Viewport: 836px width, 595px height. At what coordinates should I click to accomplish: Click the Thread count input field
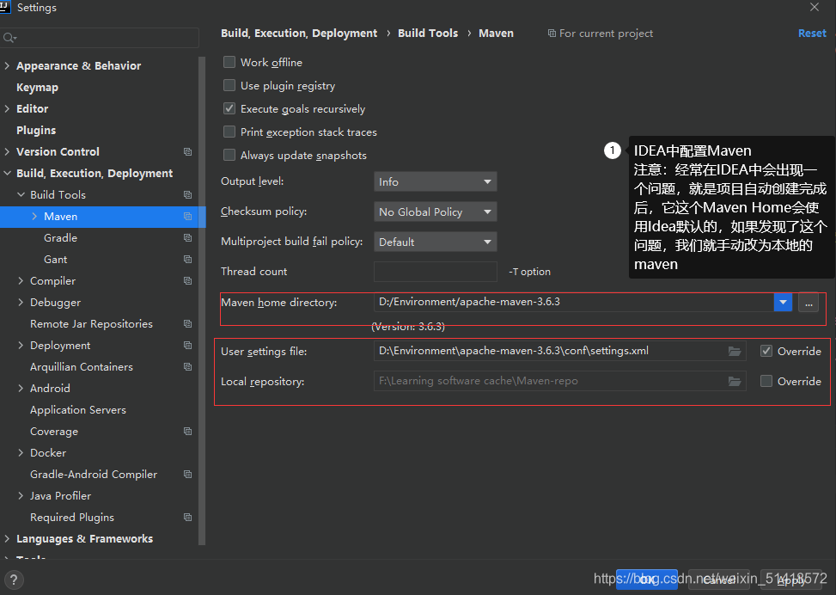click(x=435, y=272)
